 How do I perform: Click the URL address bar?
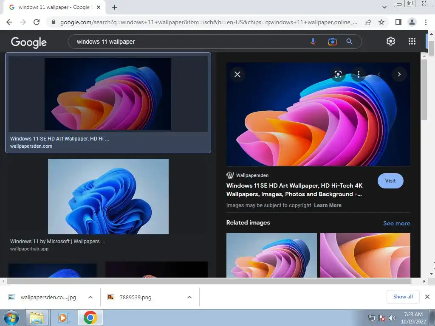208,22
